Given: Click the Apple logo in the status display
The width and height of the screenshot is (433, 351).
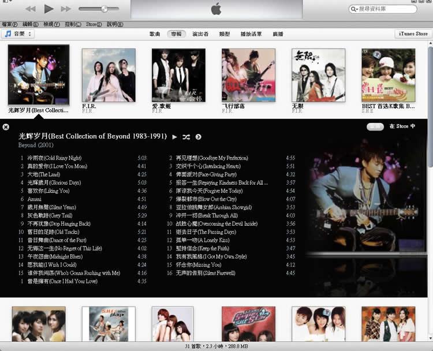Looking at the screenshot, I should (x=216, y=9).
